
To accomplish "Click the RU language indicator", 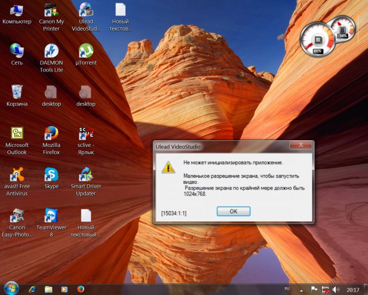I will coord(287,288).
